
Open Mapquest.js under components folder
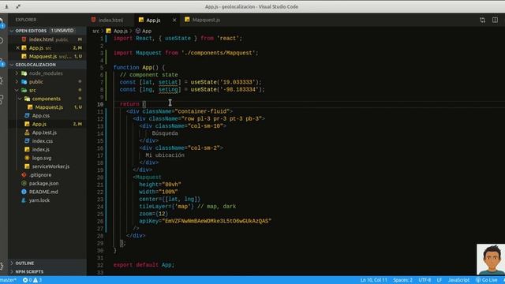tap(49, 107)
